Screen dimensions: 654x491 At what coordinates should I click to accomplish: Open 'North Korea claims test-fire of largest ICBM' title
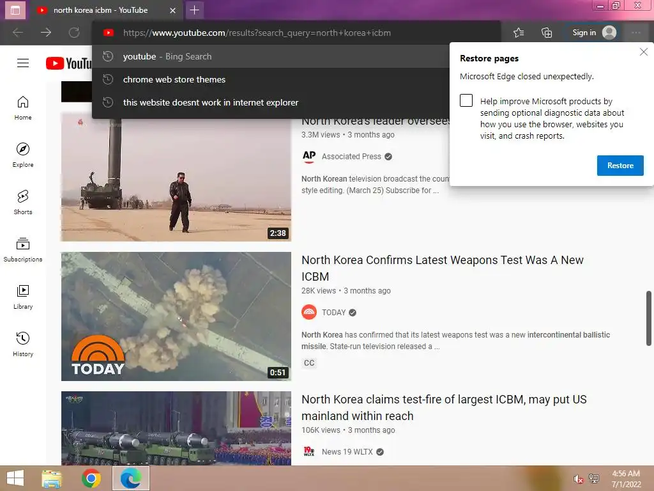[444, 407]
